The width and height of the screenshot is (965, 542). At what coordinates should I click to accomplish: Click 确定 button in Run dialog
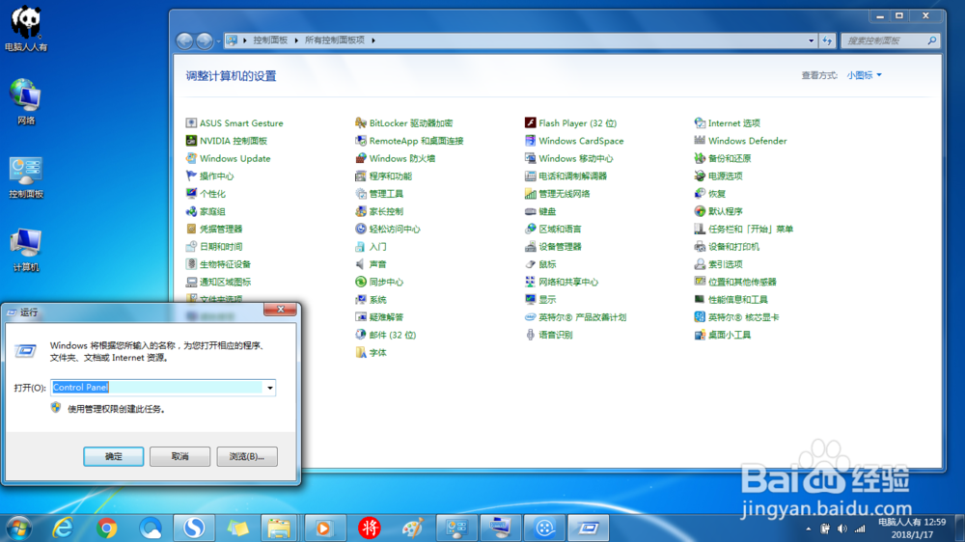[113, 456]
